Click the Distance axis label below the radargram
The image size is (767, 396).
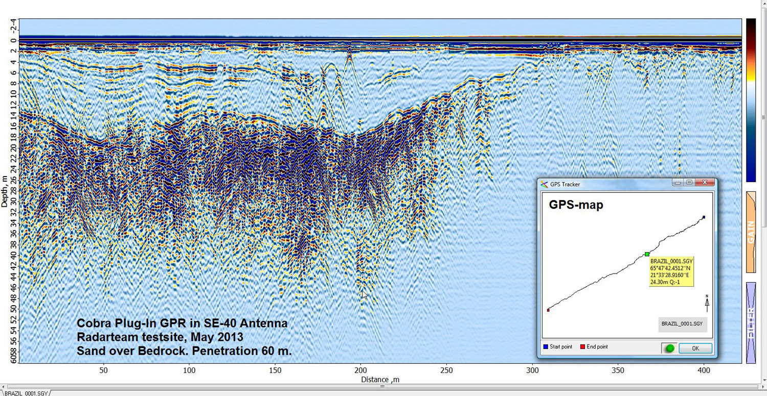379,380
